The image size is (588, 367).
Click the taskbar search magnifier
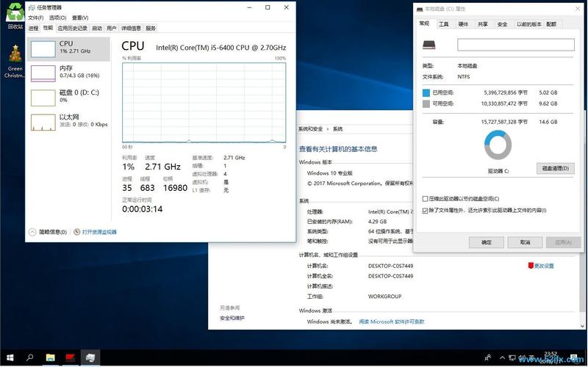click(x=30, y=358)
